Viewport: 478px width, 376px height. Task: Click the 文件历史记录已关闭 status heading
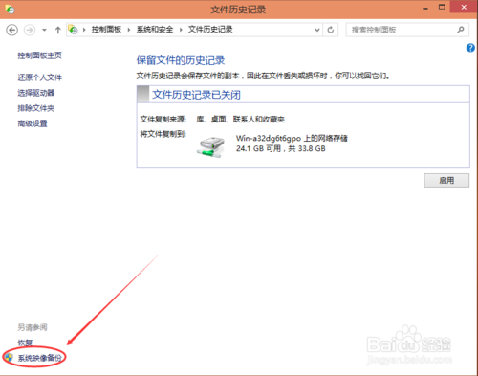click(196, 95)
